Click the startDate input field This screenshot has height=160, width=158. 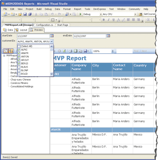coord(33,36)
